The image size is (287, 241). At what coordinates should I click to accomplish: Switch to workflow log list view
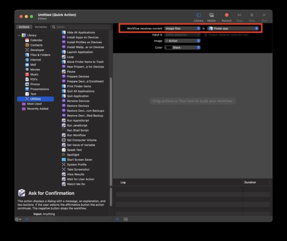(118, 219)
